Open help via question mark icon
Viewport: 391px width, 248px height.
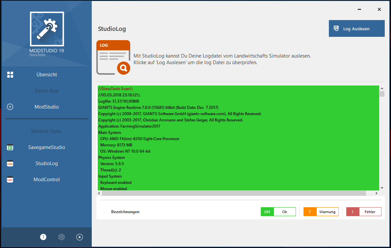[x=43, y=237]
